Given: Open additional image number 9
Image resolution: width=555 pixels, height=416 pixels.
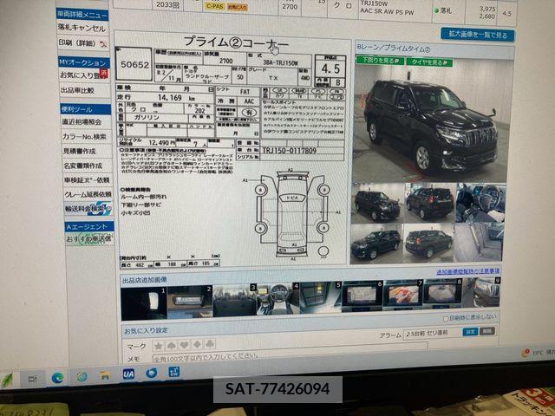Looking at the screenshot, I should coord(482,292).
